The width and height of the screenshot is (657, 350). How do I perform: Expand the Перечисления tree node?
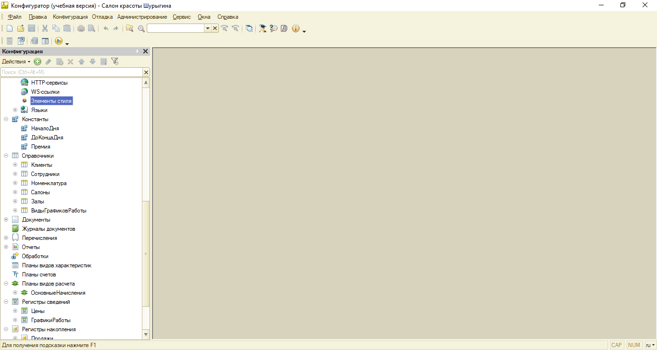coord(6,238)
